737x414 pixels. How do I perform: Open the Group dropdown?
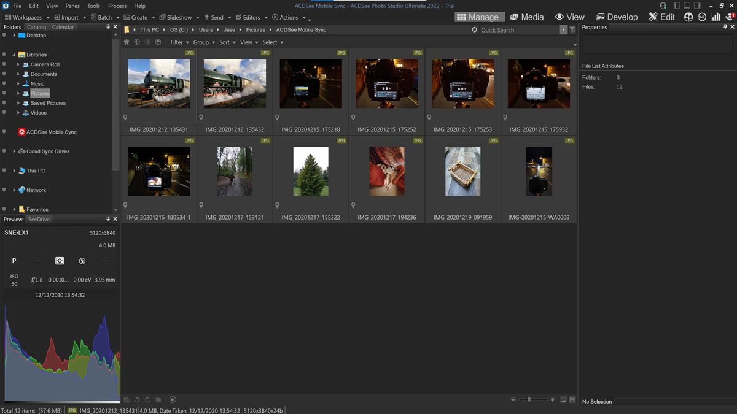(x=204, y=42)
